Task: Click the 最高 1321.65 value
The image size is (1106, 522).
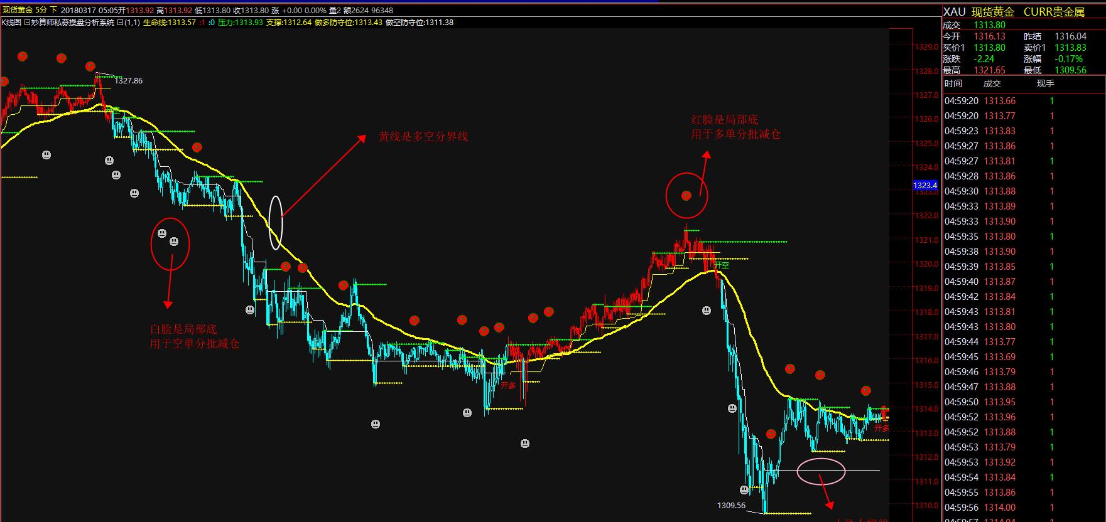Action: 989,70
